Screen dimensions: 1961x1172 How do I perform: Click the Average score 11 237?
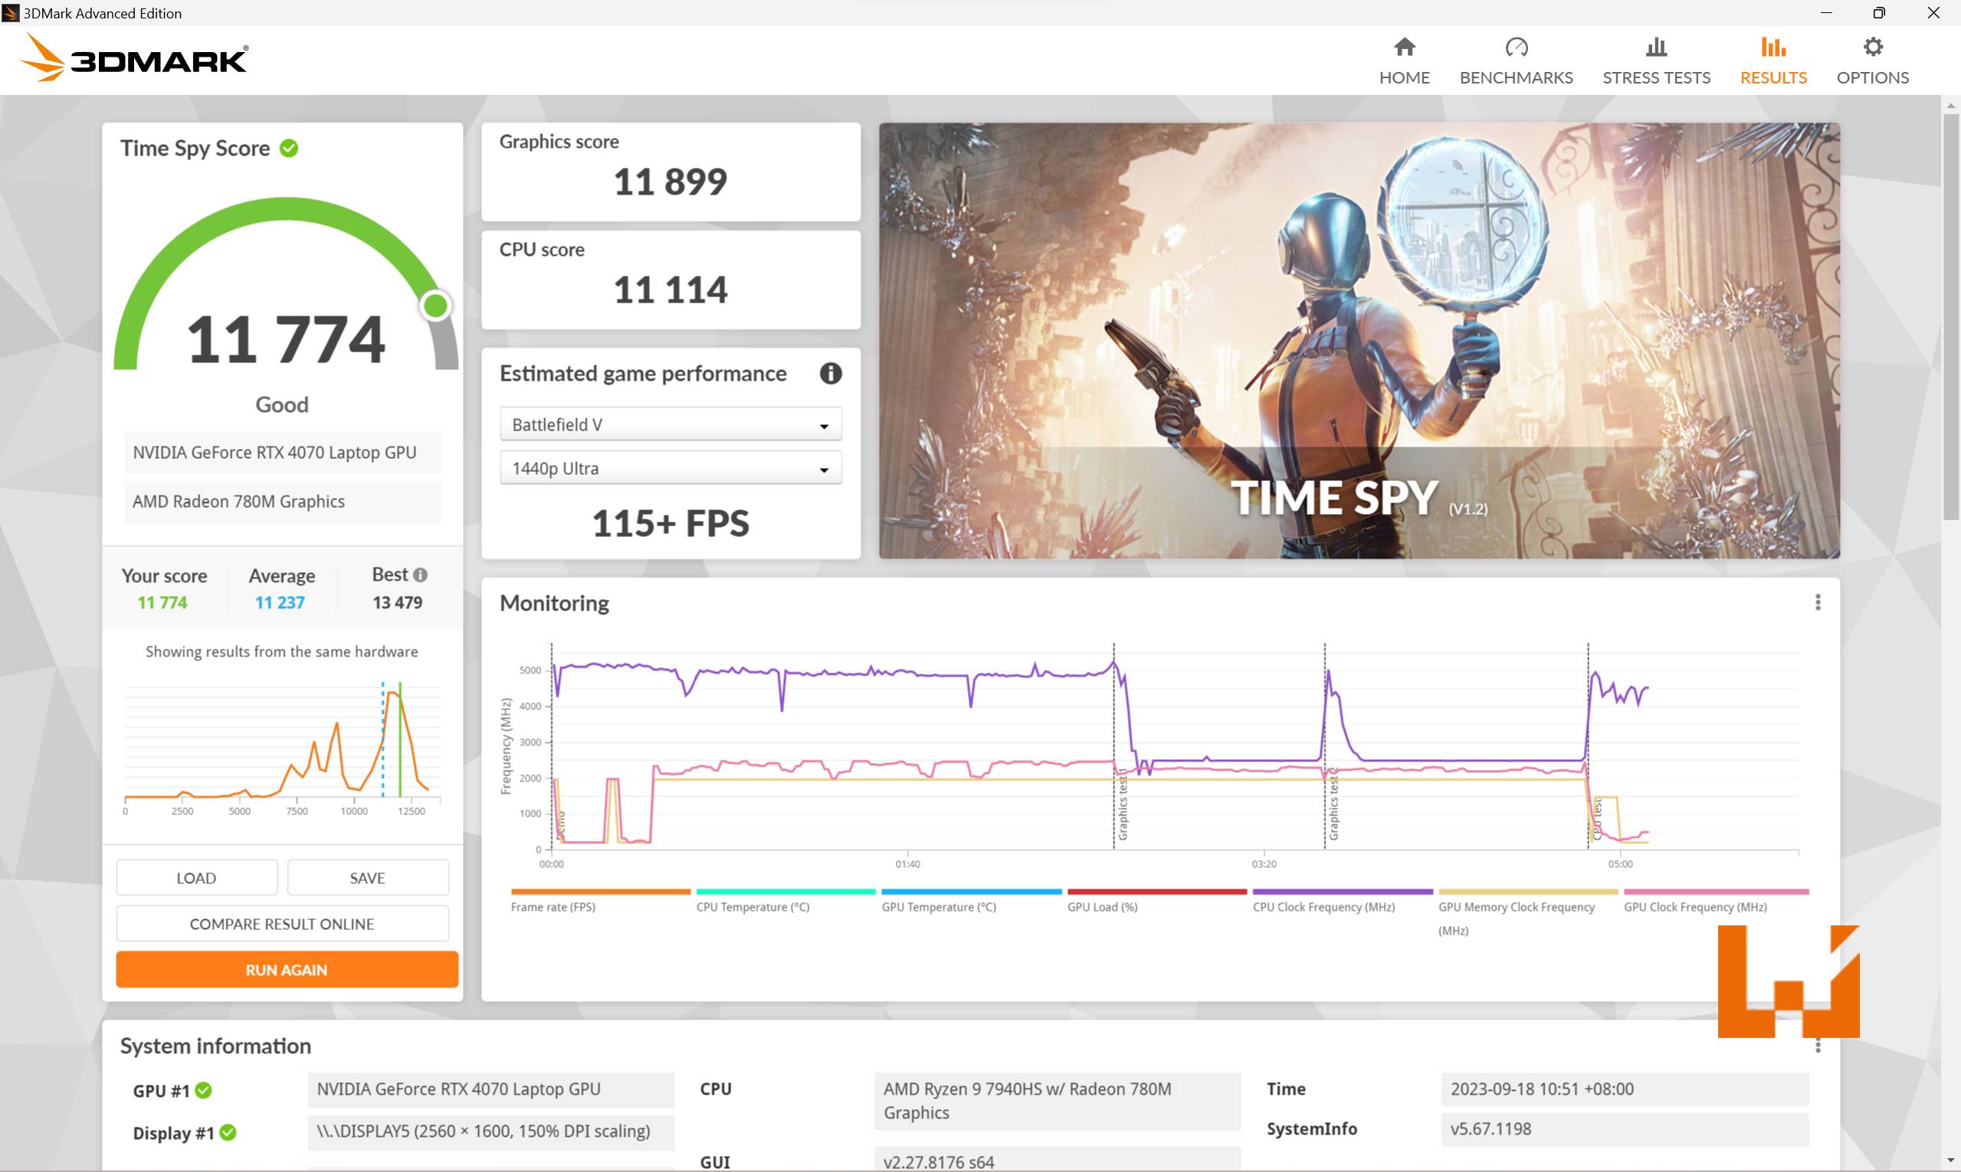[x=280, y=603]
